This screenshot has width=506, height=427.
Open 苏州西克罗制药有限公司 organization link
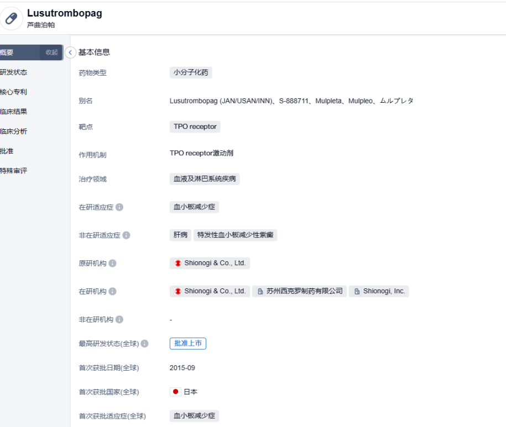300,291
